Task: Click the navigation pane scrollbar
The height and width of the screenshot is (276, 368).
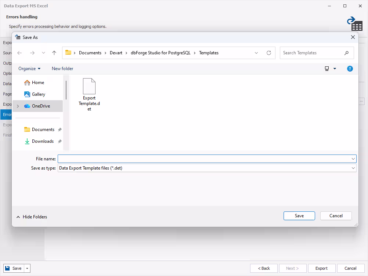Action: click(66, 90)
